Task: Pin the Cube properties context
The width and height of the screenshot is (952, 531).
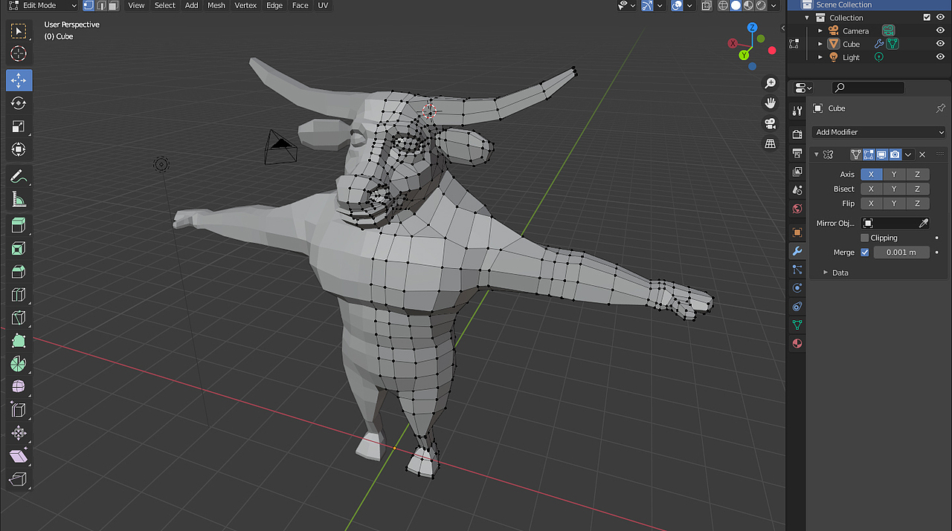Action: pyautogui.click(x=940, y=108)
